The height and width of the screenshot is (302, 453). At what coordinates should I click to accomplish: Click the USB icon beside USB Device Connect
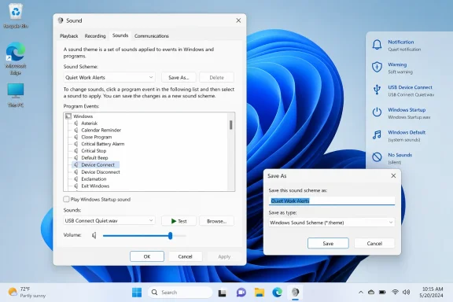pos(377,90)
